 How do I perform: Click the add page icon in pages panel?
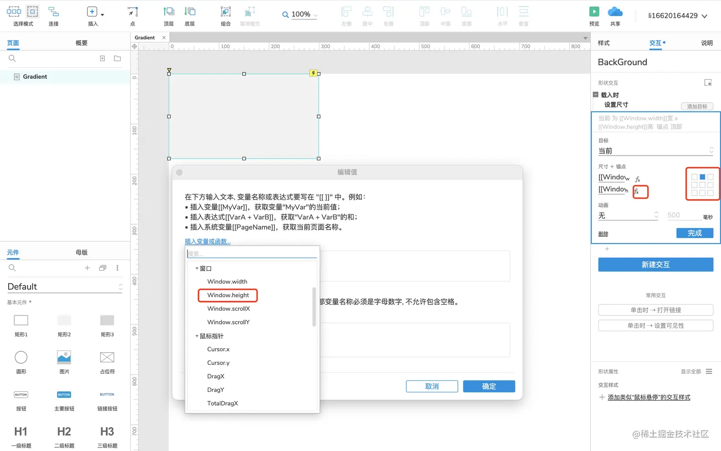pyautogui.click(x=102, y=58)
